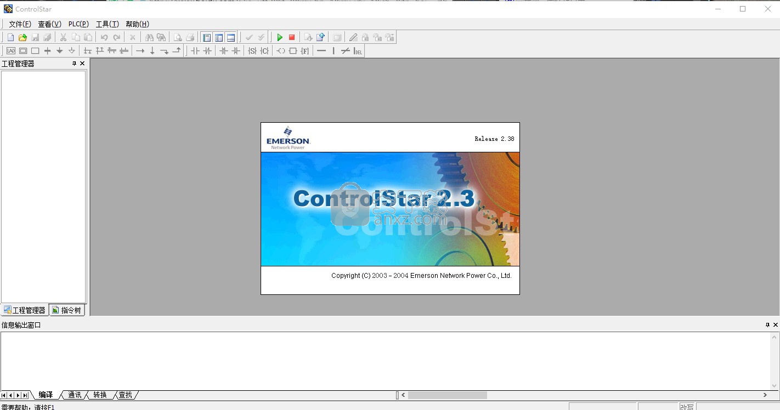Close the 工程管理器 panel
Screen dimensions: 780x410
[x=82, y=64]
